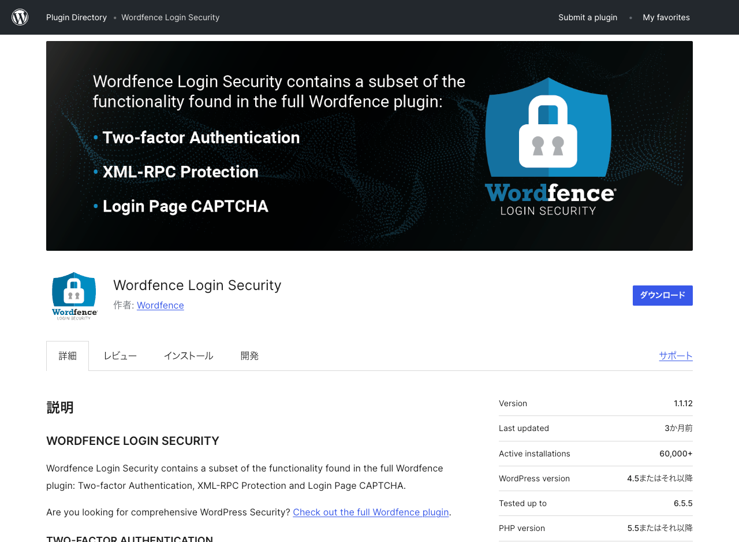Click the WordPress version value 4.5またはそれ以降

point(660,478)
